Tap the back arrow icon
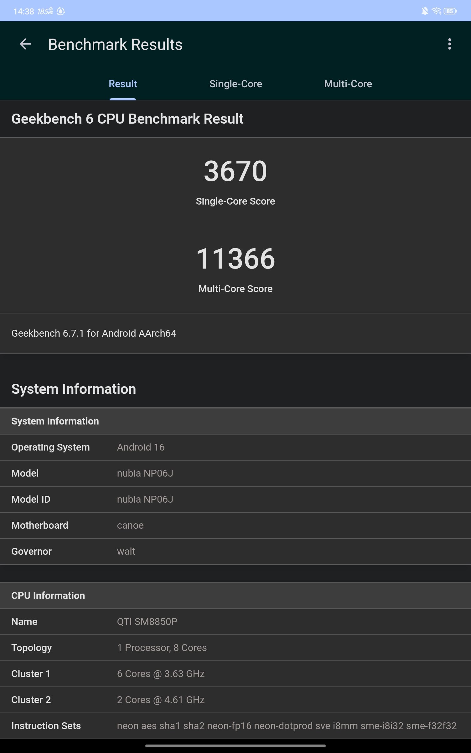Screen dimensions: 471x753 point(25,44)
